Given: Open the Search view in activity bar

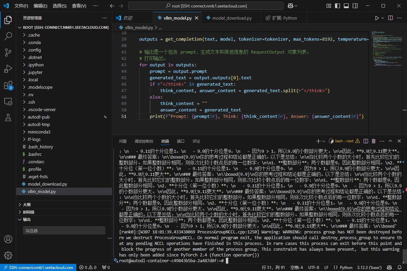Looking at the screenshot, I should [x=8, y=36].
